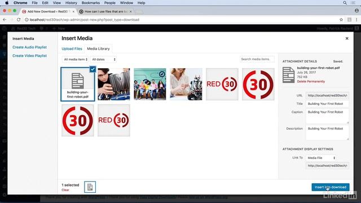Screen dimensions: 361x203
Task: Open the Apple menu
Action: [x=7, y=3]
